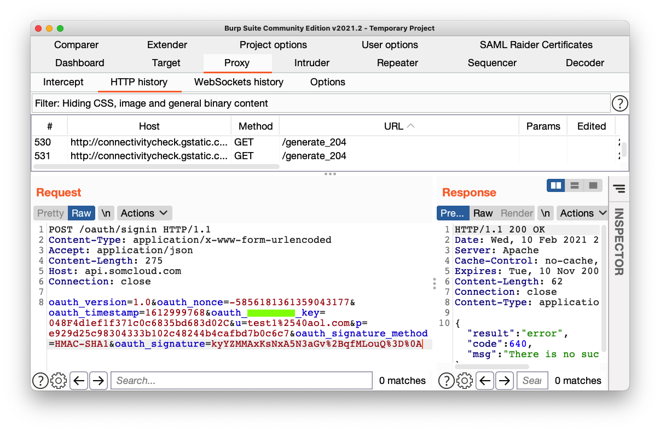Open the proxy Options sub-tab
660x431 pixels.
[x=328, y=82]
